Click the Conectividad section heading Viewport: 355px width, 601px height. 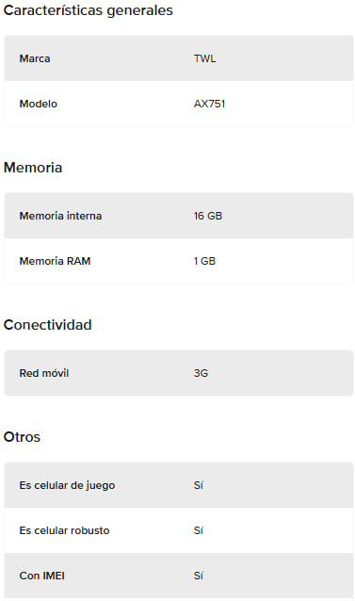[x=47, y=325]
